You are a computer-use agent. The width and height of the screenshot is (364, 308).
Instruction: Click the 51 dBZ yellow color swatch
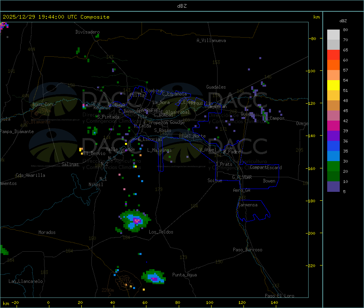pyautogui.click(x=333, y=85)
